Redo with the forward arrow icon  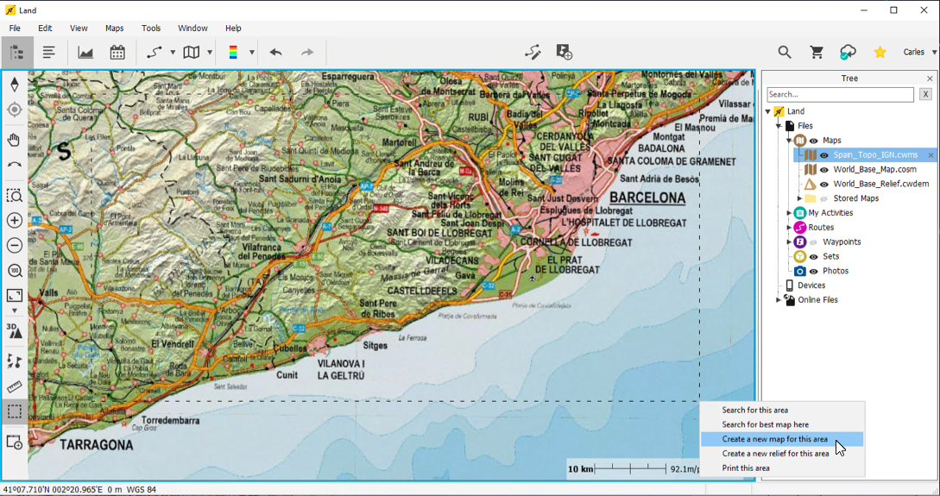(x=307, y=53)
